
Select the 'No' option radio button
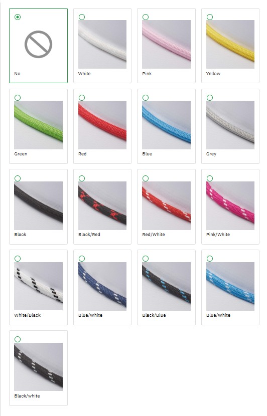click(x=18, y=17)
